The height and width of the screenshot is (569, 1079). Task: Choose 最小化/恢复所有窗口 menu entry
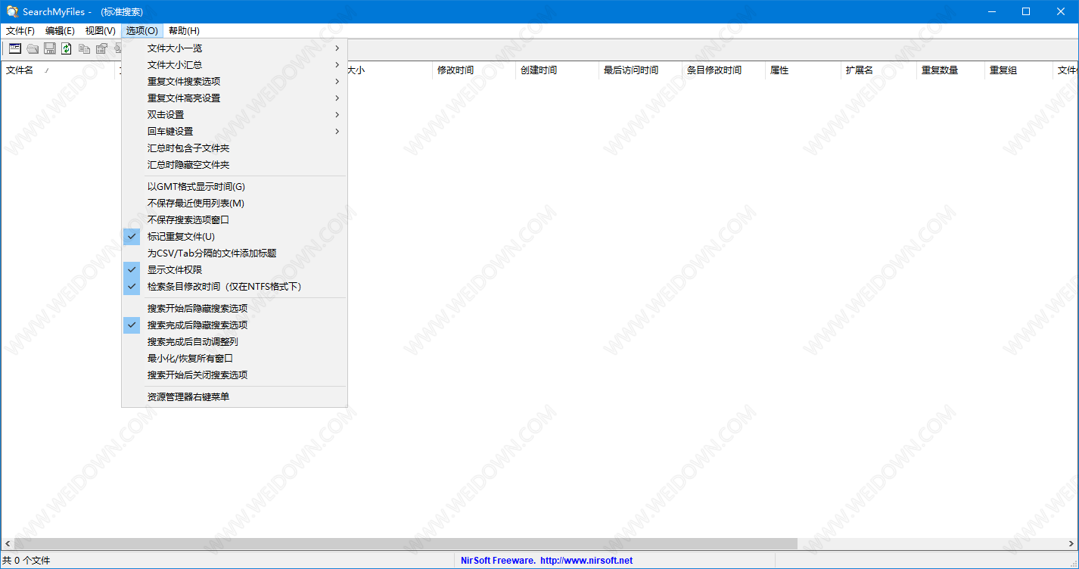(x=235, y=358)
